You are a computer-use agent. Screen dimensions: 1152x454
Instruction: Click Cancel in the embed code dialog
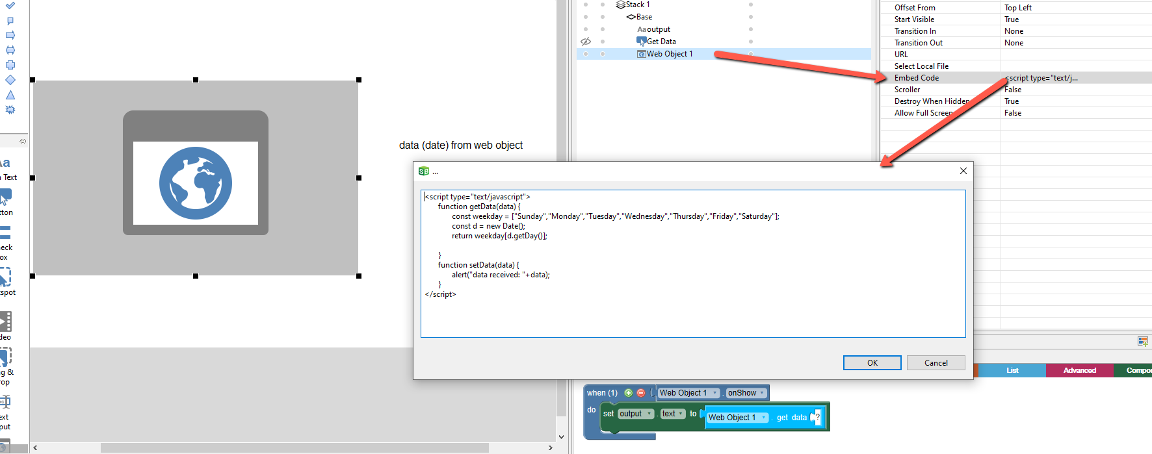click(936, 363)
